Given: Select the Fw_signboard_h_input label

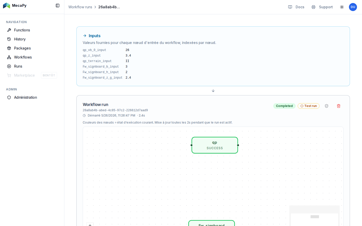Looking at the screenshot, I should click(x=101, y=72).
